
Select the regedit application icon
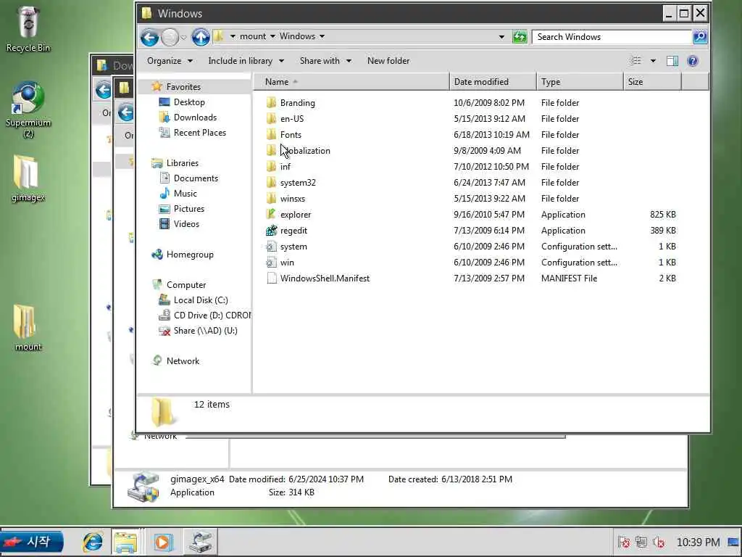271,231
